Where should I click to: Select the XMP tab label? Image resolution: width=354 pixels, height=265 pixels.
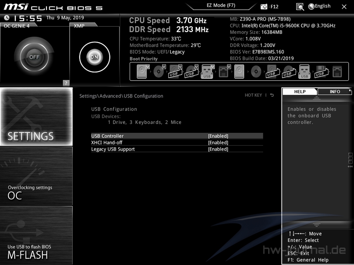point(79,26)
